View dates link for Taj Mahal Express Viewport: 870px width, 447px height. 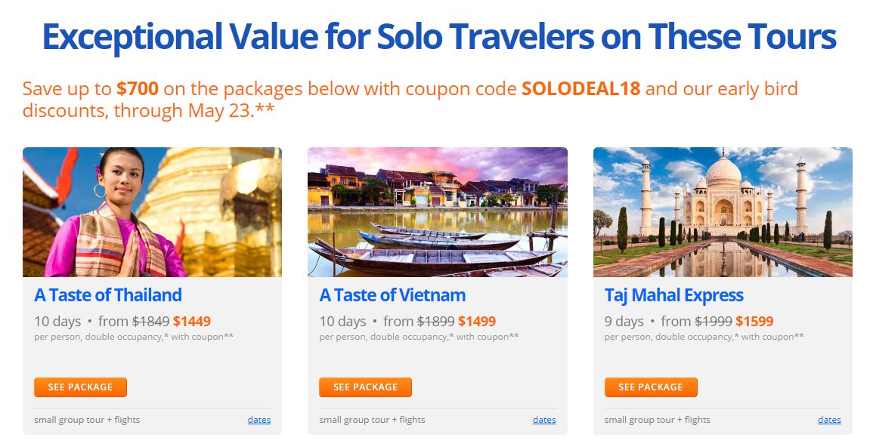(x=829, y=420)
